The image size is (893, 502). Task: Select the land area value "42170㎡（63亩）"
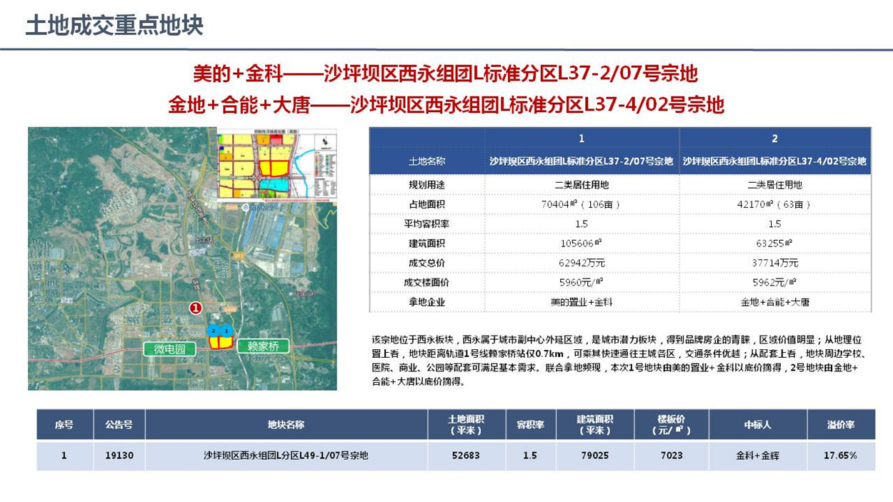[x=775, y=204]
